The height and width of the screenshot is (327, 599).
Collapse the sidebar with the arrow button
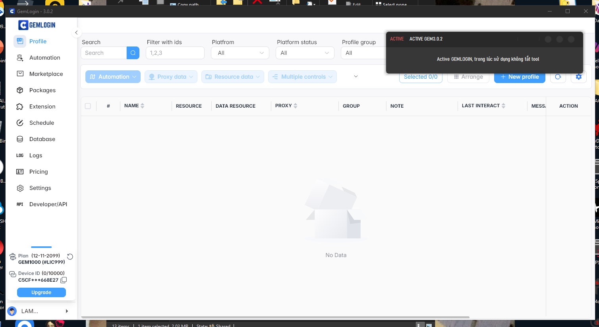(x=76, y=33)
